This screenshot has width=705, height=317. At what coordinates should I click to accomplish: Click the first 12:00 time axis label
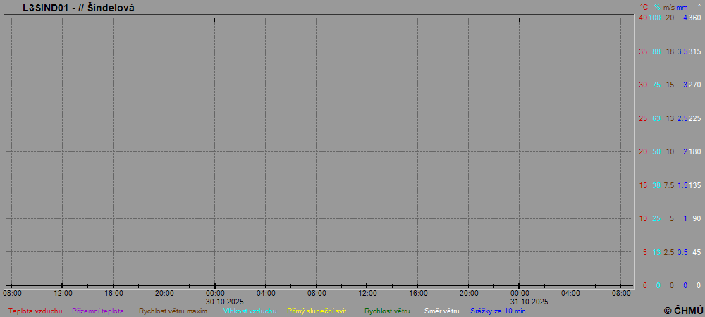click(63, 293)
